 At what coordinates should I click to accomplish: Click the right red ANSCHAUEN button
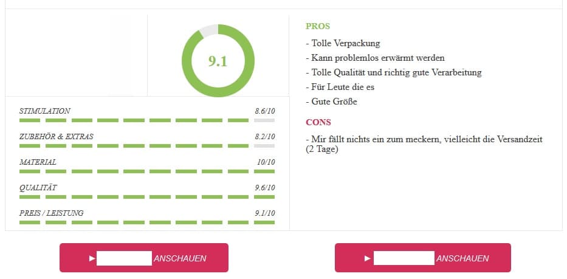click(x=423, y=258)
